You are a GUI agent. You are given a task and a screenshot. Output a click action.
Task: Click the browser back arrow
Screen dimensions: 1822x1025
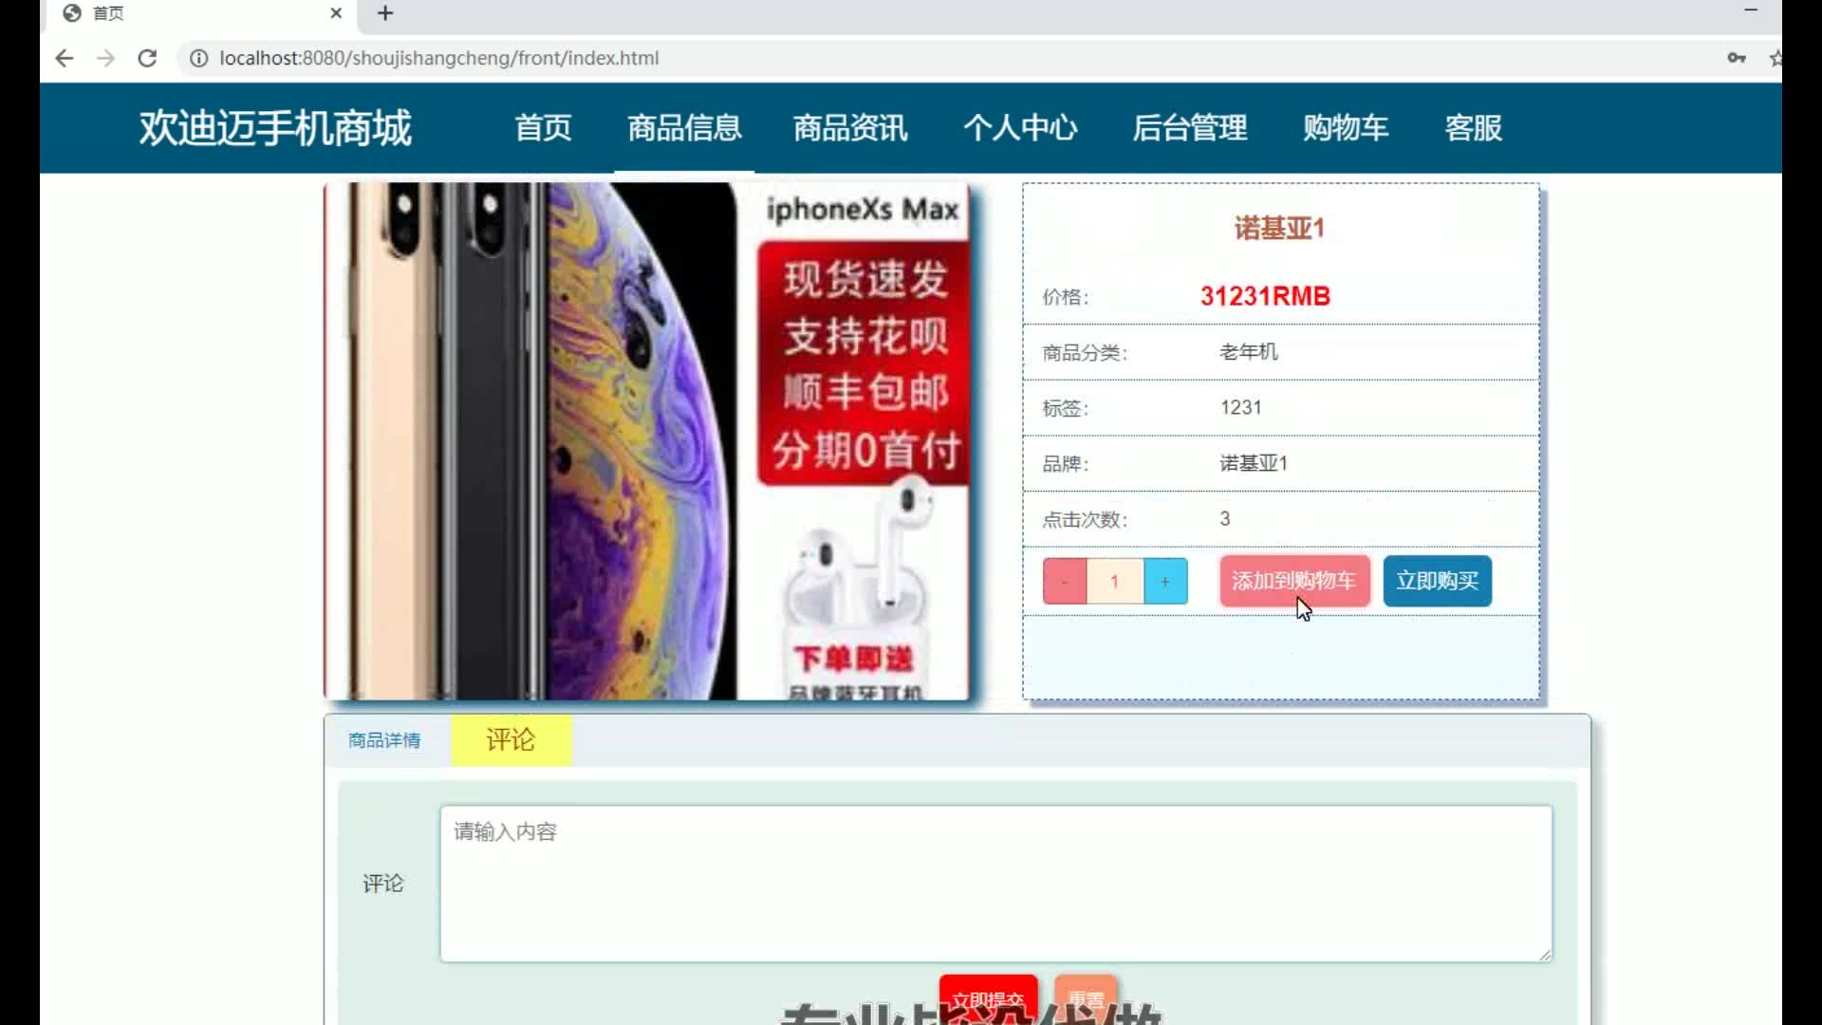point(64,58)
